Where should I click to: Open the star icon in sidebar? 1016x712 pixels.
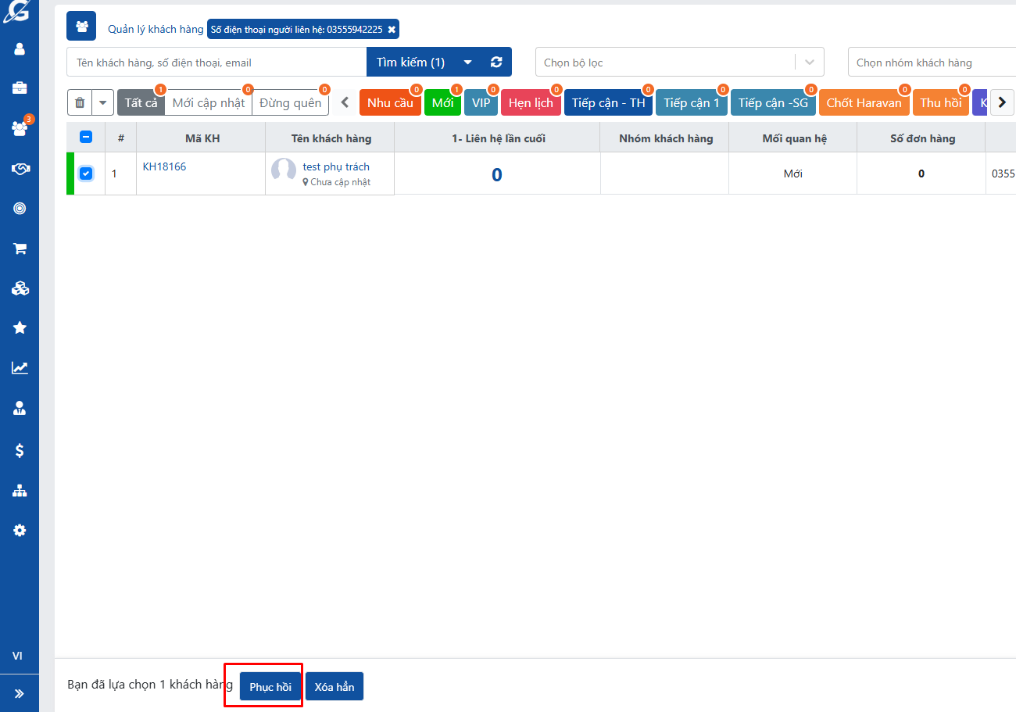click(x=20, y=328)
